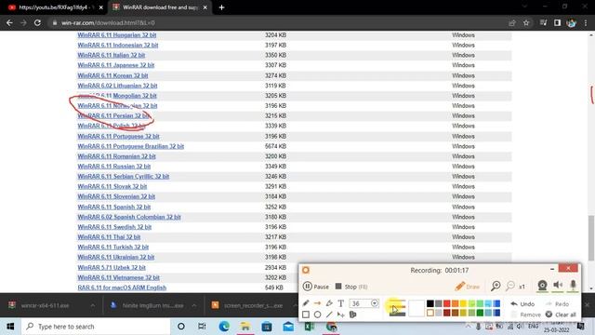Pick the black color swatch
The height and width of the screenshot is (335, 595).
click(x=430, y=303)
